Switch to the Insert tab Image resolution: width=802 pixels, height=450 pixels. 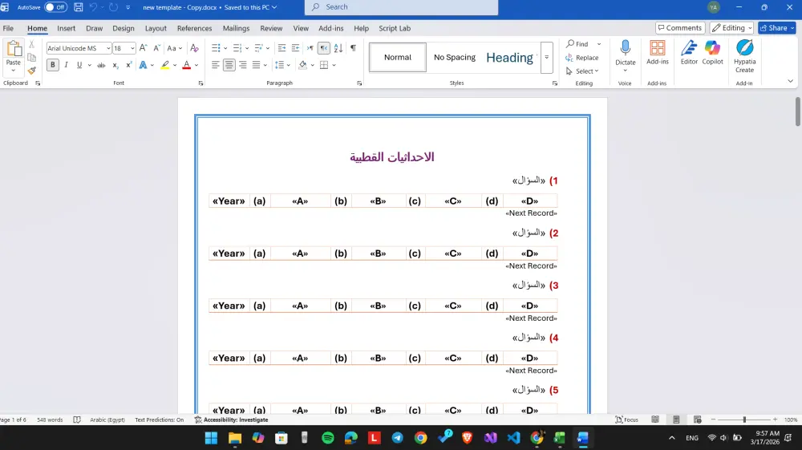pos(66,28)
